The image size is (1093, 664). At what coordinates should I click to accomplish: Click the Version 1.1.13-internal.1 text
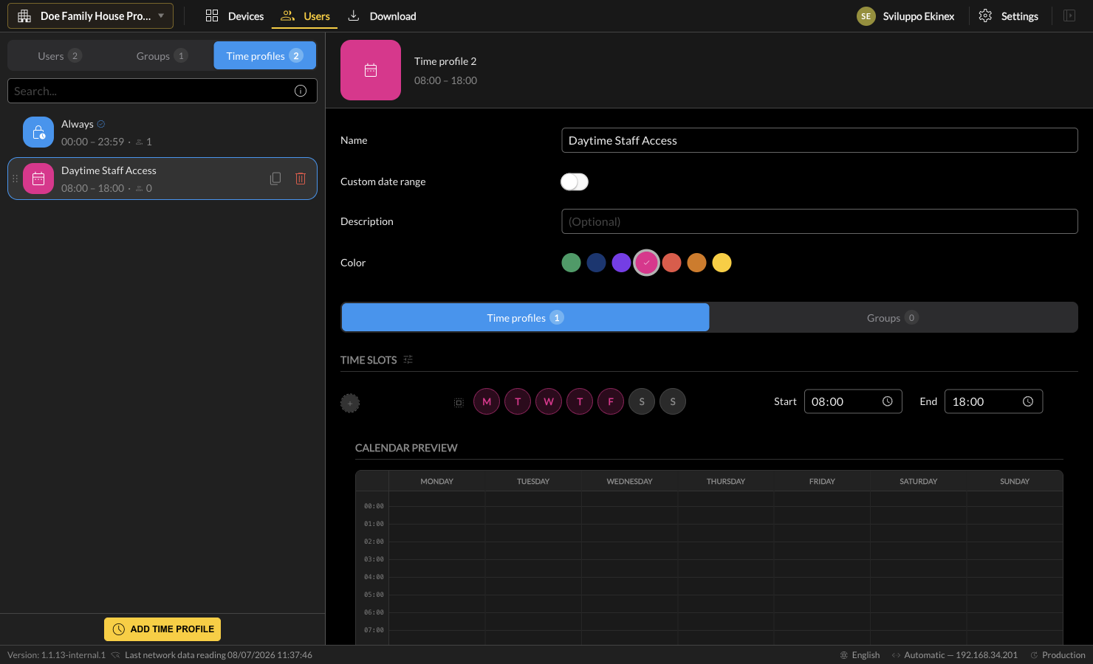(56, 655)
